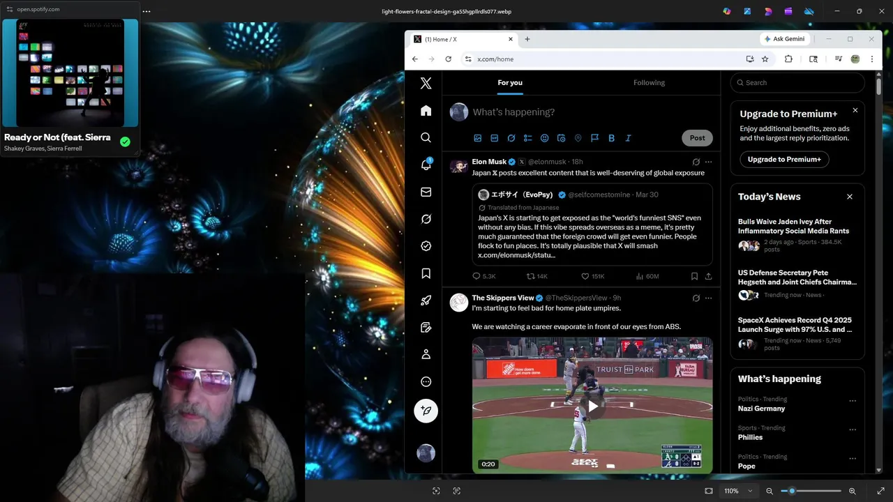Toggle bold text in composer

612,138
